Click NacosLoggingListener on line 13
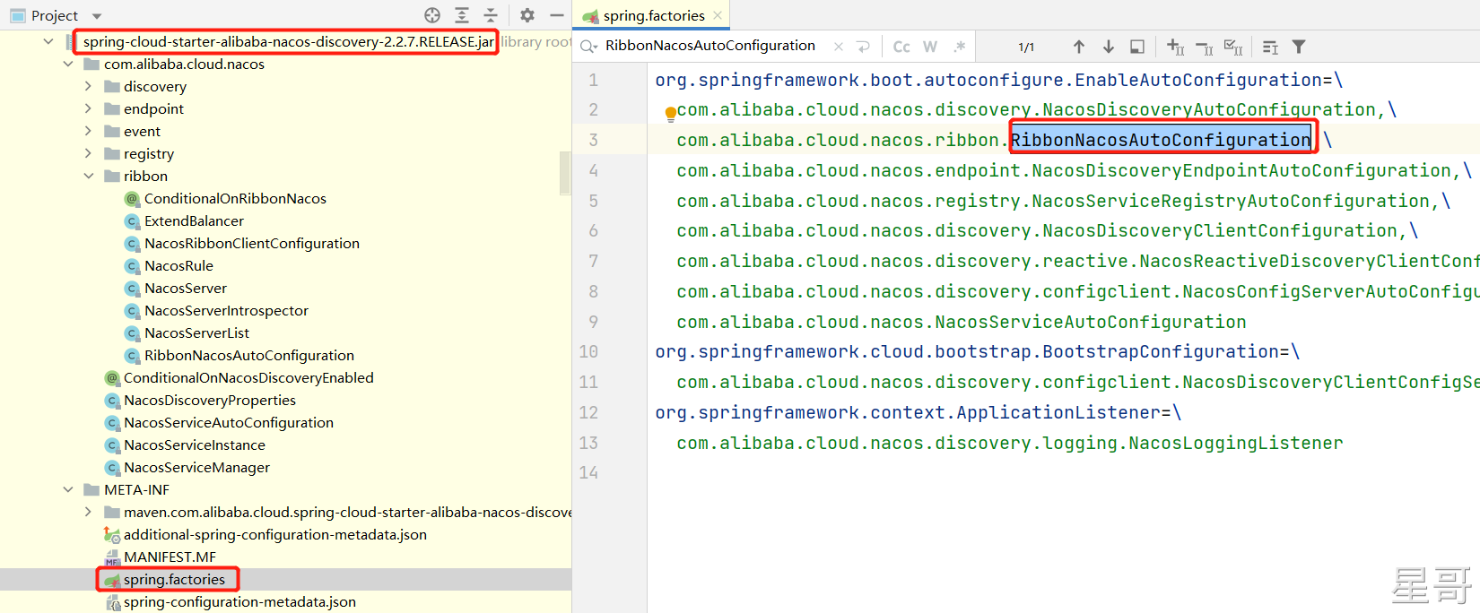 coord(1236,443)
